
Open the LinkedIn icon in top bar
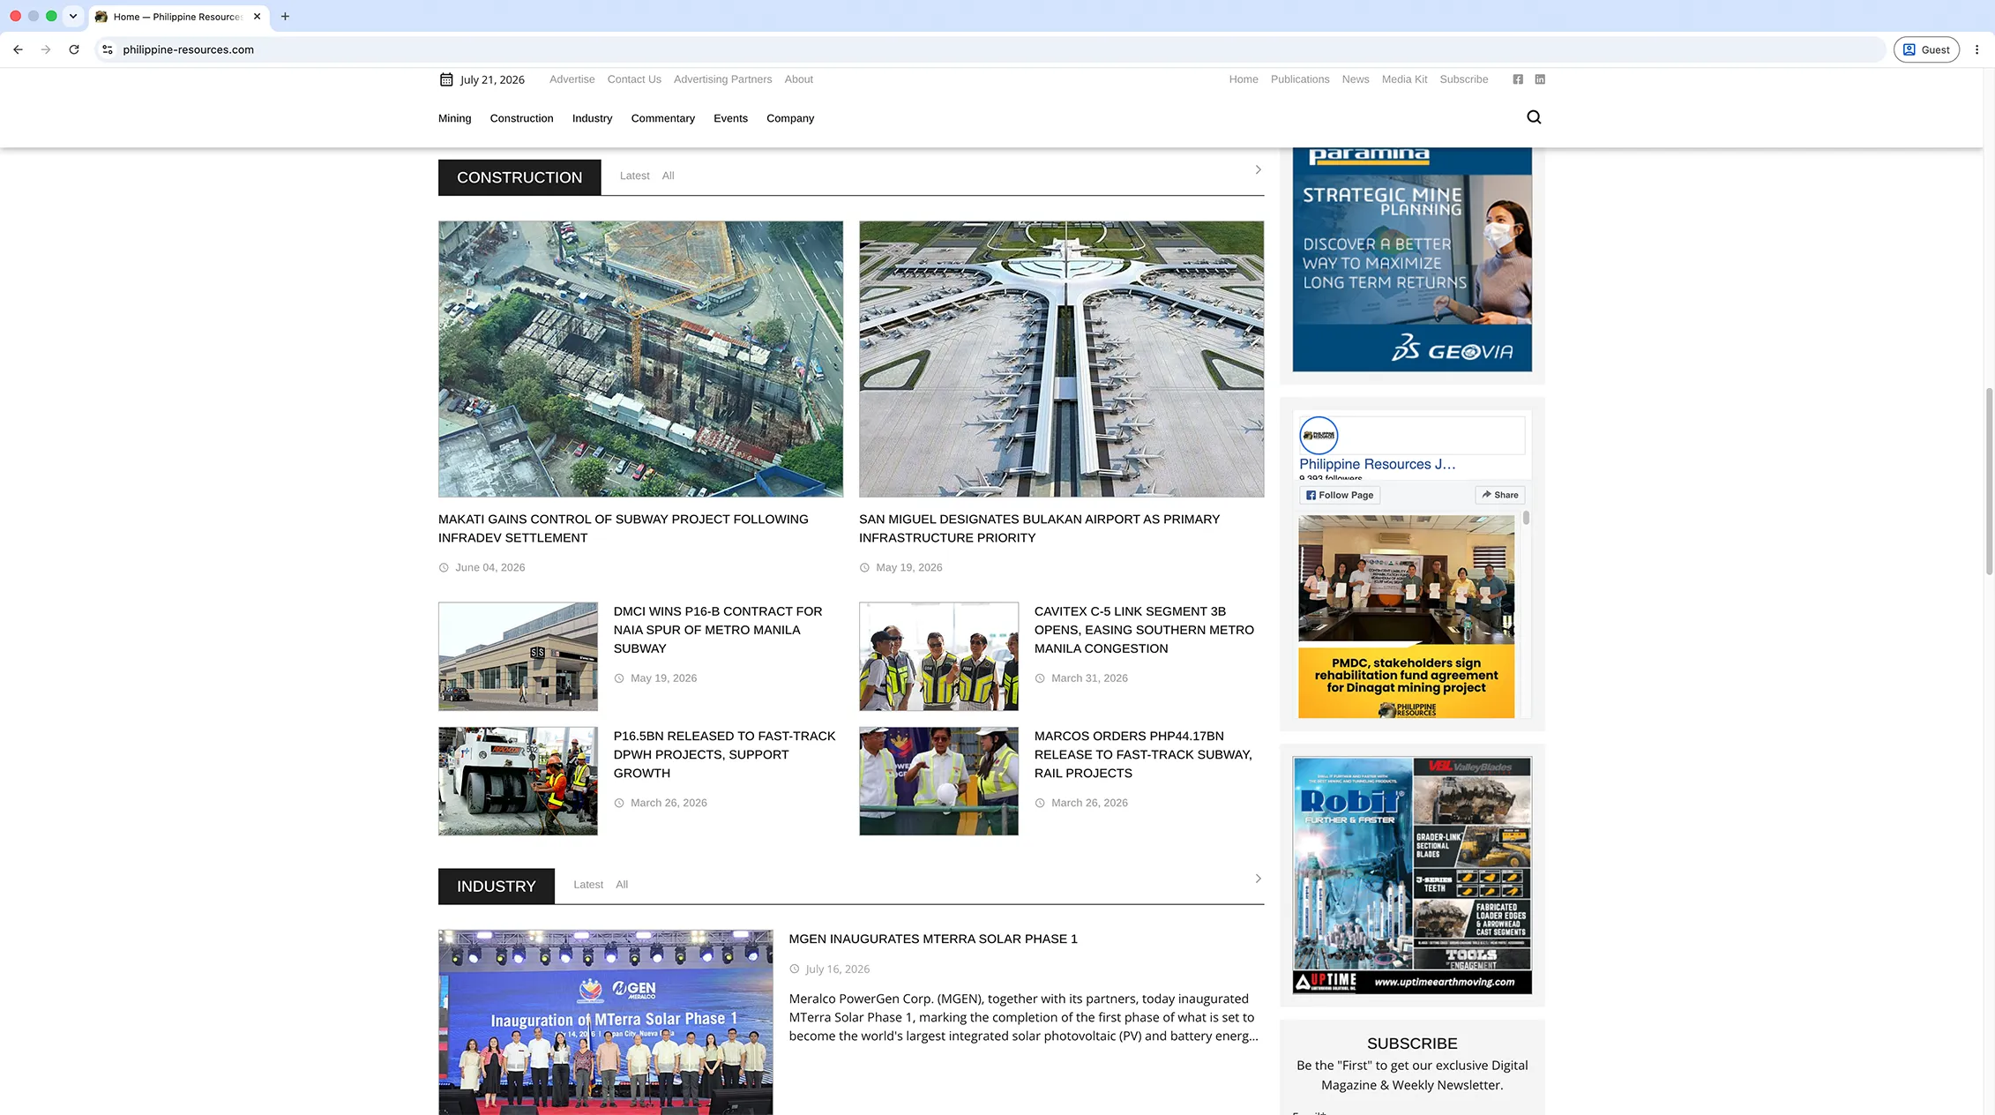[1540, 79]
